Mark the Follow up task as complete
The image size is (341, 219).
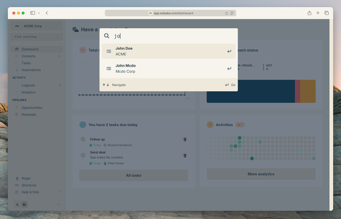coord(83,139)
